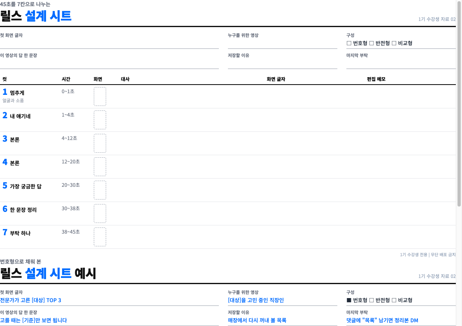Click the 릴스 설계 시트 title at the top
The width and height of the screenshot is (462, 326).
36,16
